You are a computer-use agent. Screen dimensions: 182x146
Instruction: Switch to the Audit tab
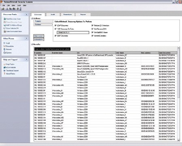[53, 15]
